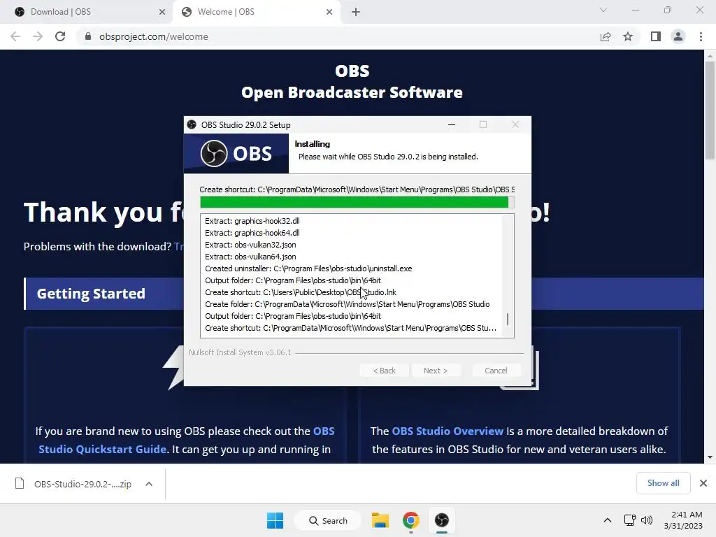This screenshot has width=716, height=537.
Task: Close the downloads bar
Action: (x=703, y=483)
